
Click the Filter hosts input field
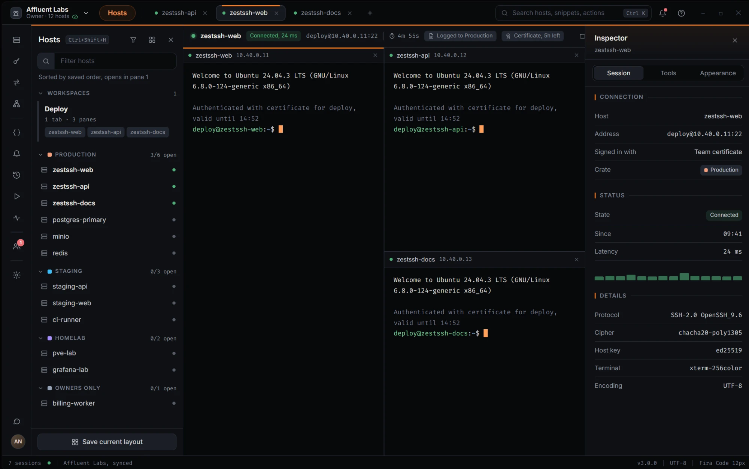115,61
